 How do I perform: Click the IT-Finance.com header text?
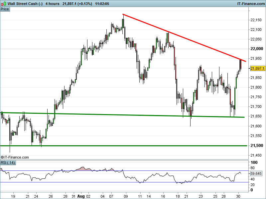[x=251, y=4]
